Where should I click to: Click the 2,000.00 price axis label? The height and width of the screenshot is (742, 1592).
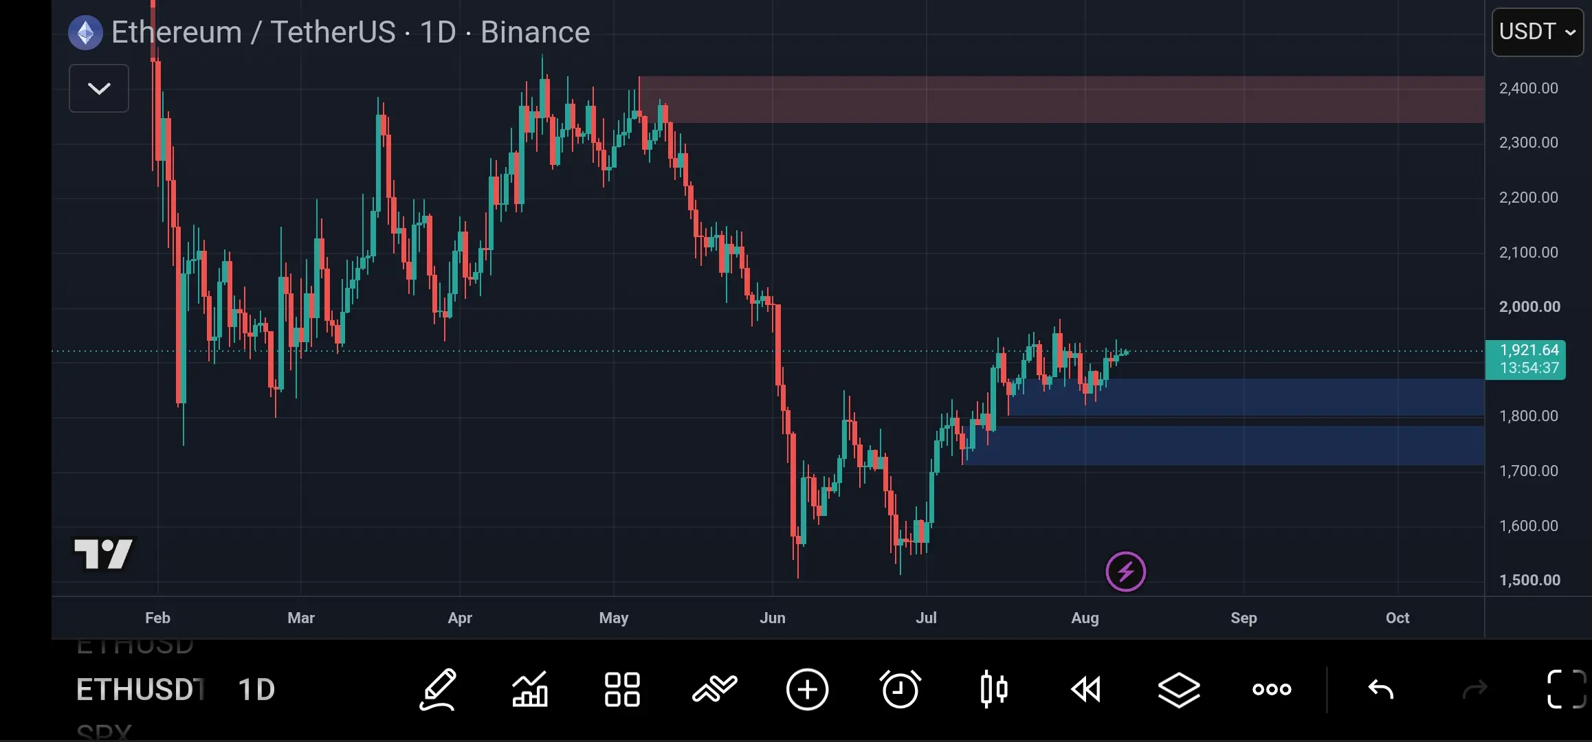coord(1529,306)
